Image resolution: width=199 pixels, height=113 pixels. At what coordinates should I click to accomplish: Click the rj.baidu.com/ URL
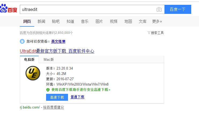click(30, 107)
